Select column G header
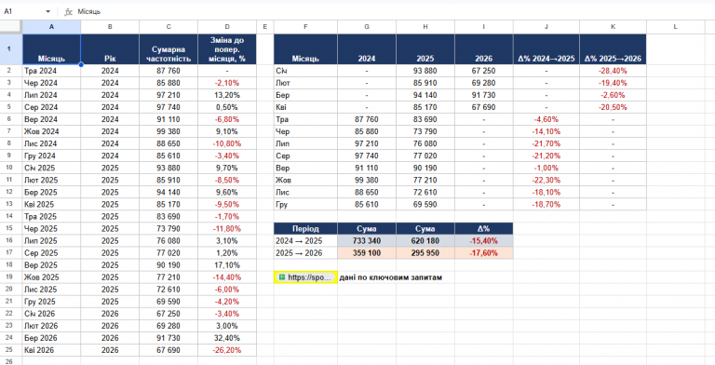The height and width of the screenshot is (365, 715). [367, 27]
